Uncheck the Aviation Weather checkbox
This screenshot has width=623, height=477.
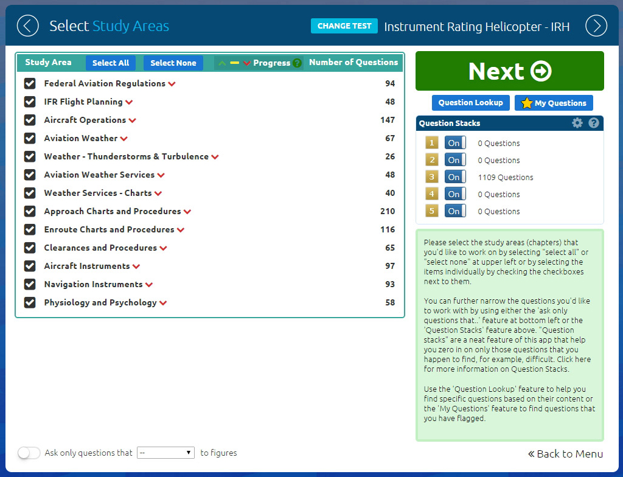tap(30, 138)
